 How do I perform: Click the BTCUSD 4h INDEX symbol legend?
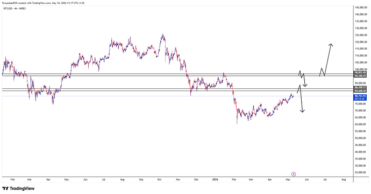pyautogui.click(x=15, y=9)
